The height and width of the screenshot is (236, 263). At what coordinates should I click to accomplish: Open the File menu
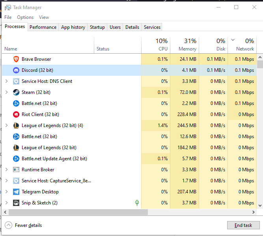(x=8, y=17)
